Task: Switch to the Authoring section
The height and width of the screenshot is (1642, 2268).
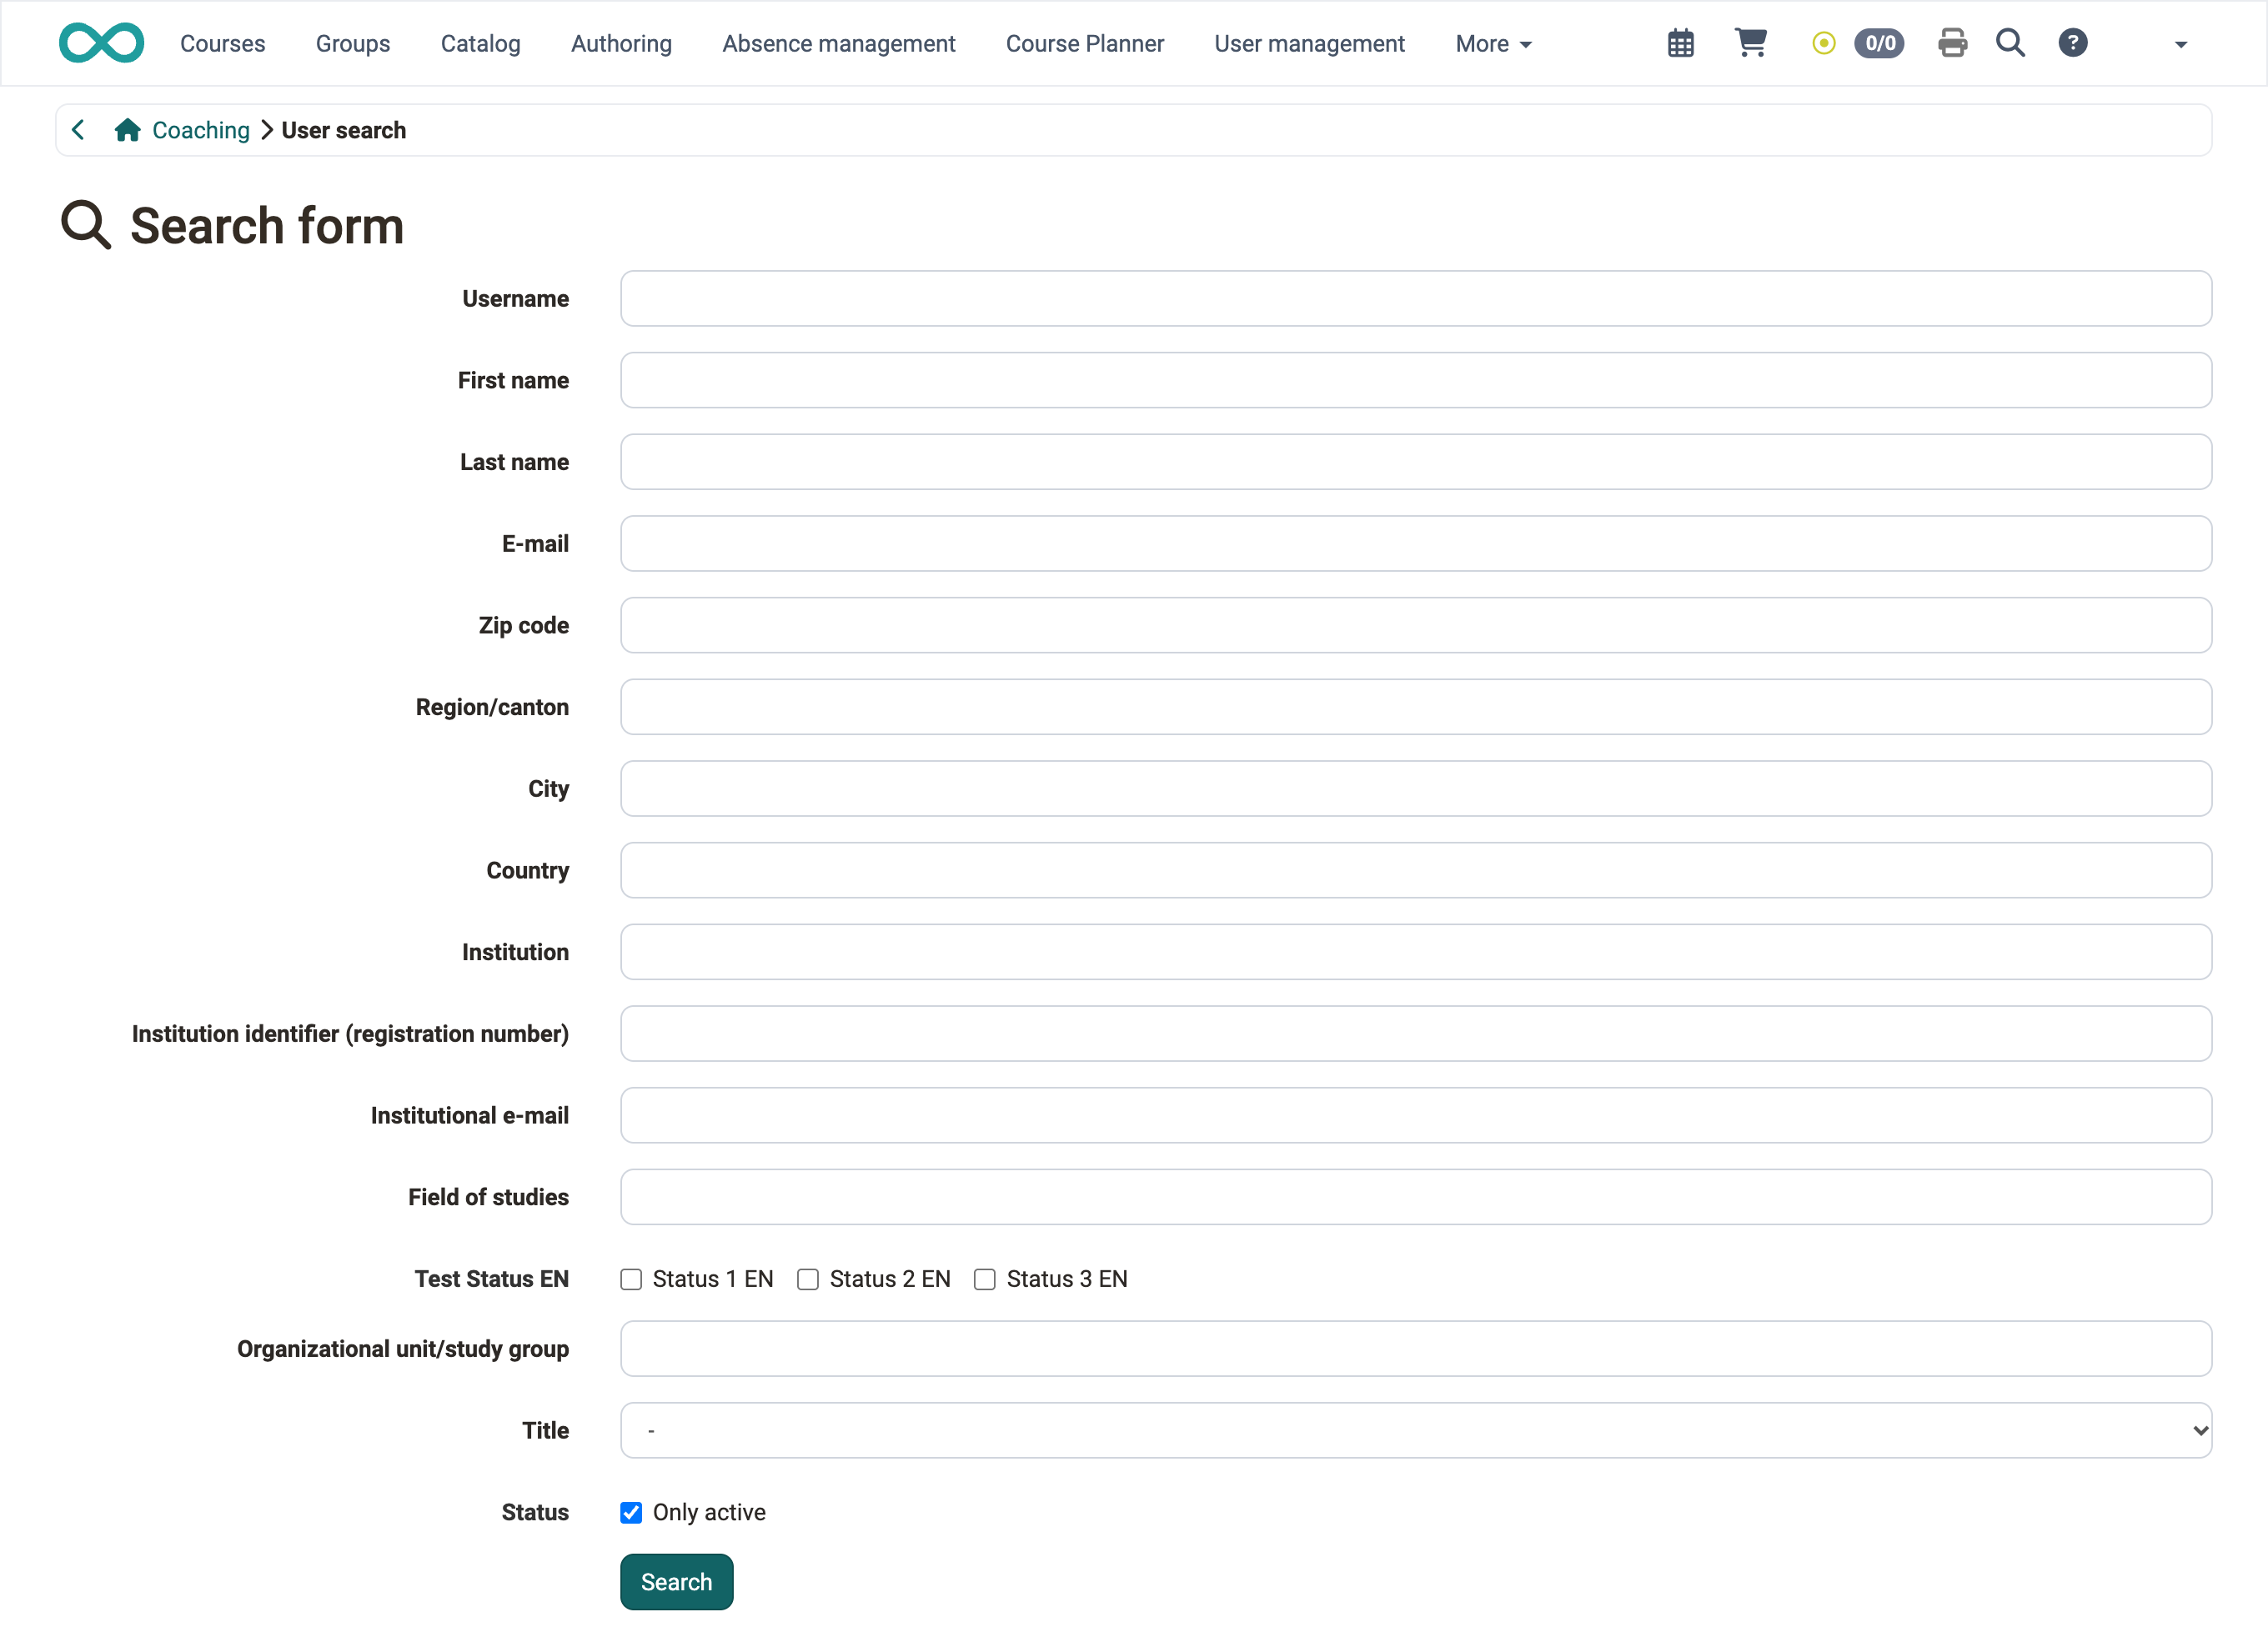Action: (621, 44)
